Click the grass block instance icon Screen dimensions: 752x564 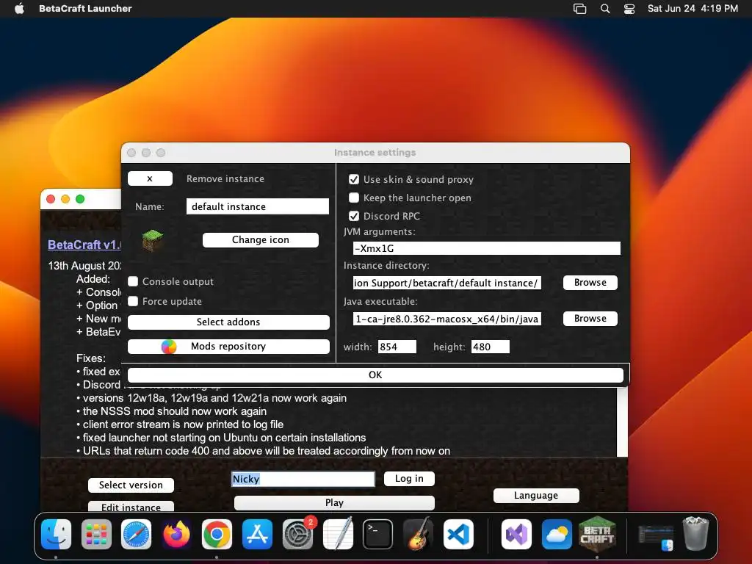point(153,240)
